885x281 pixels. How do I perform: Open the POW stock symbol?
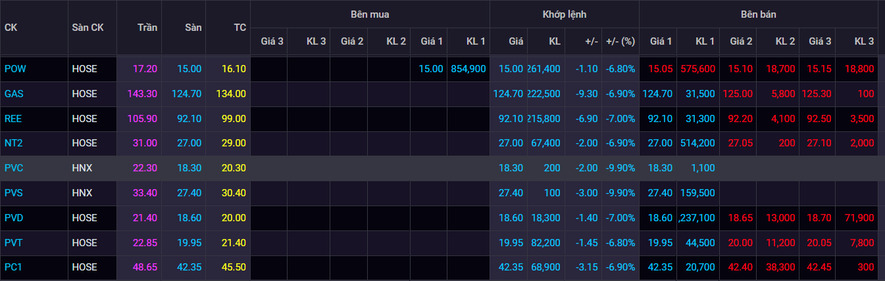(x=15, y=69)
